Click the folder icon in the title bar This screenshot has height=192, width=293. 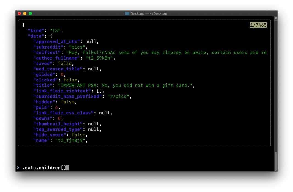point(127,13)
